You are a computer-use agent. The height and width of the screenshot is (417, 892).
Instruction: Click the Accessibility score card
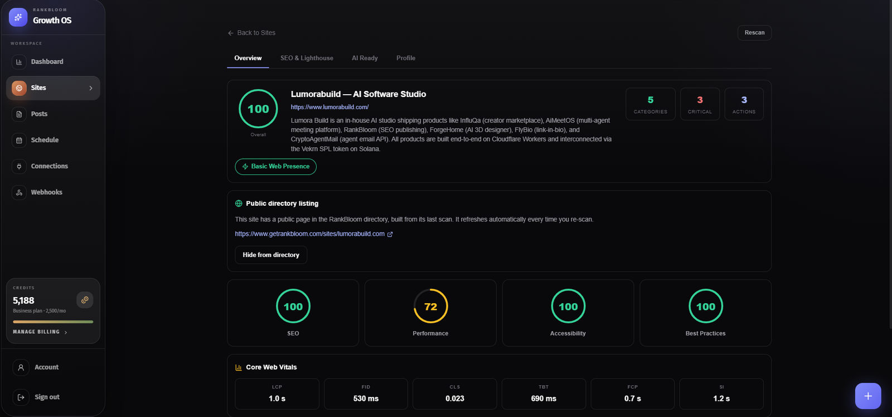[568, 313]
